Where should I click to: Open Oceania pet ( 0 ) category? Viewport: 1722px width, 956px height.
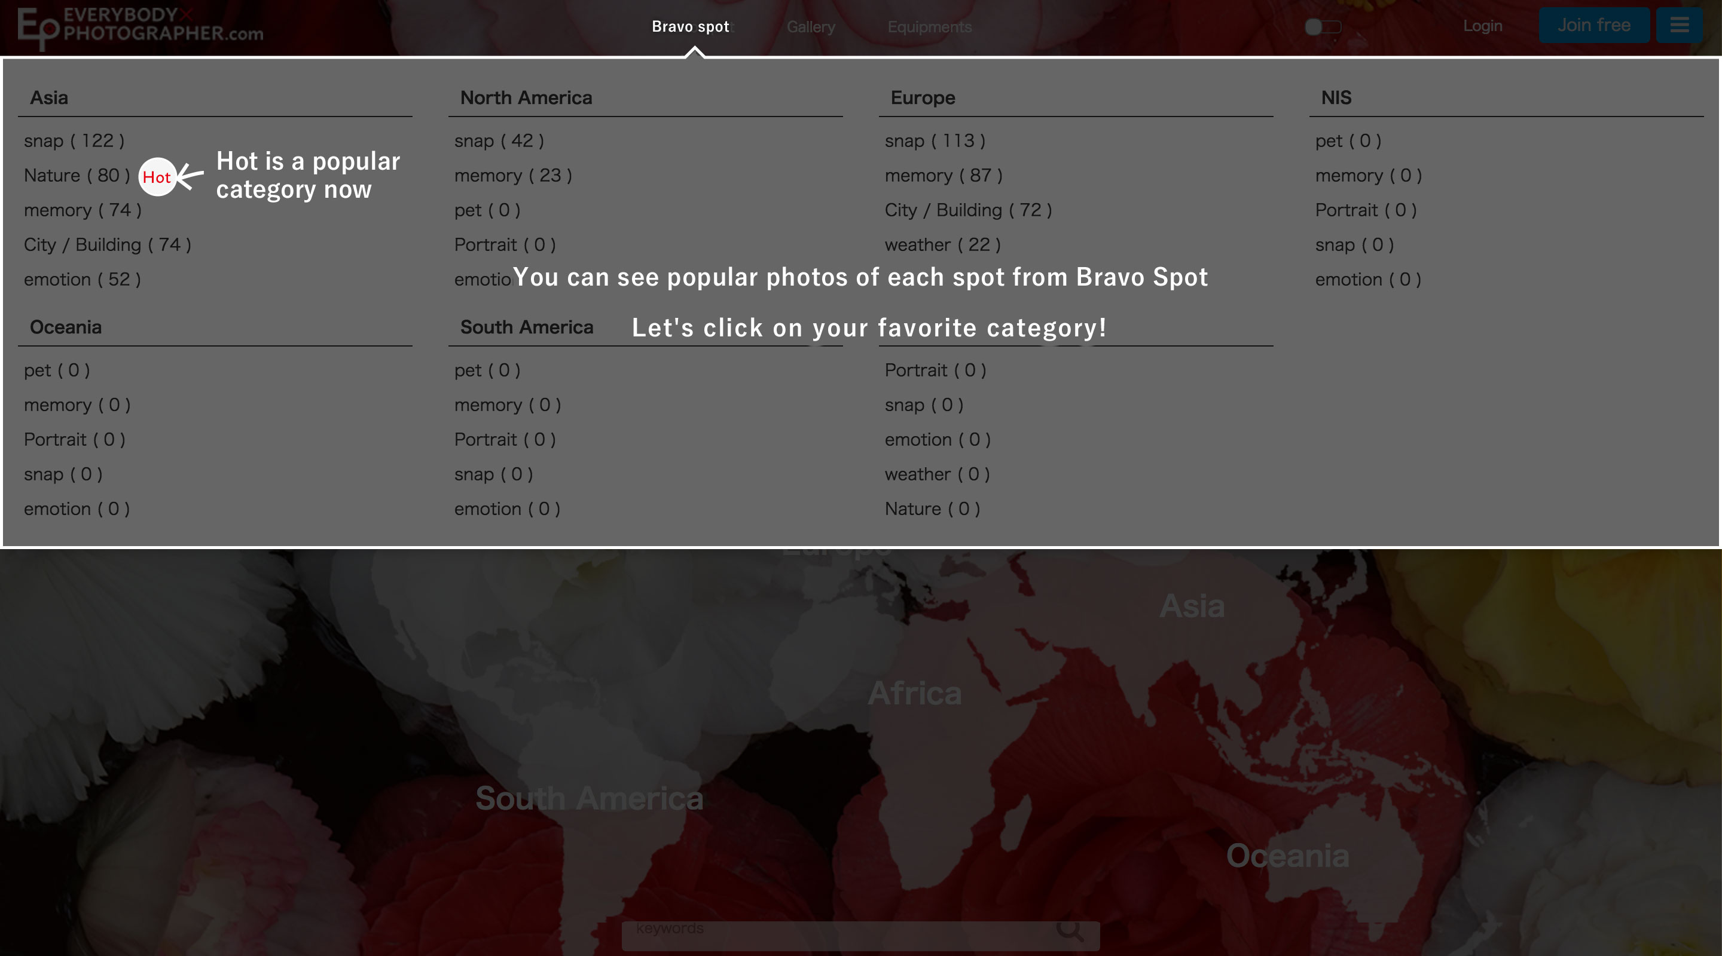[57, 371]
